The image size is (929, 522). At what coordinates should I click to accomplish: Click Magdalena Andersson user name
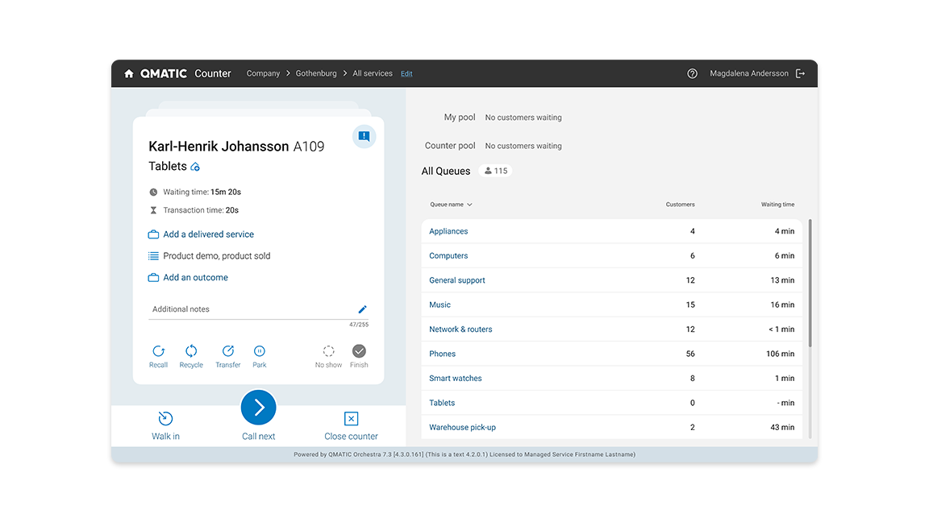pos(749,73)
